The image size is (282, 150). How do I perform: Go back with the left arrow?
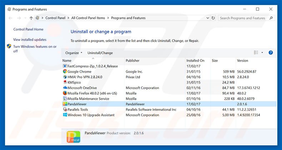(10, 18)
